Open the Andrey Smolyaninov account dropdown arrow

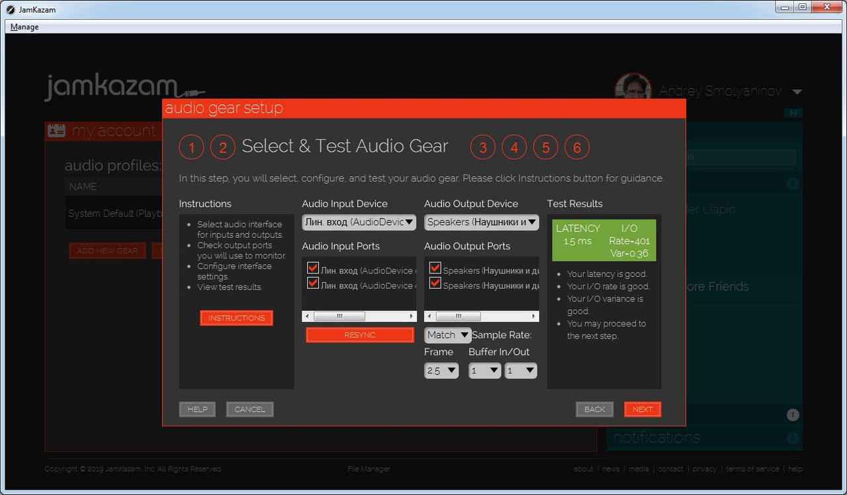coord(797,92)
